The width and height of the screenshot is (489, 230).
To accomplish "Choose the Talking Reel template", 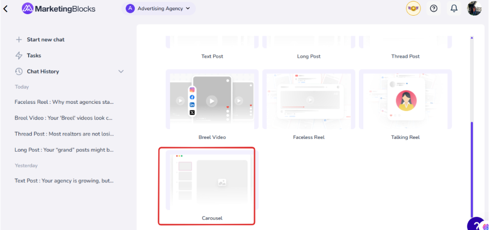I will (x=405, y=104).
